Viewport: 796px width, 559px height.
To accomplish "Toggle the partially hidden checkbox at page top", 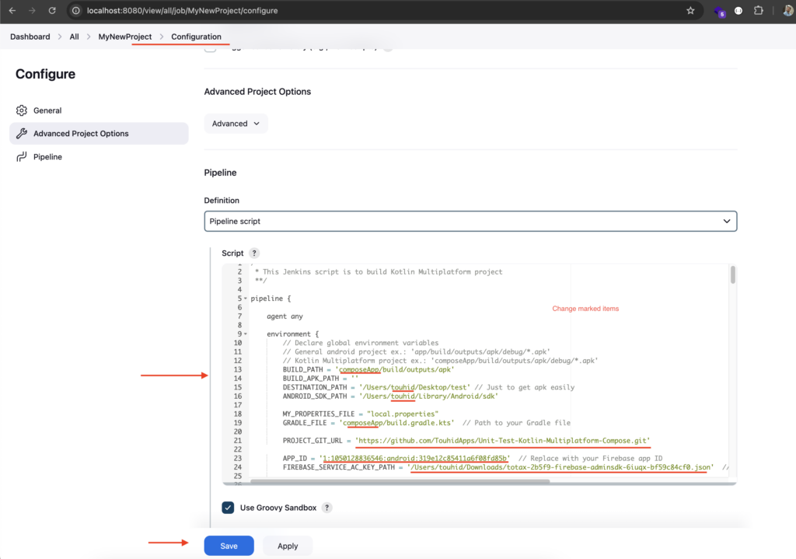I will pos(210,48).
